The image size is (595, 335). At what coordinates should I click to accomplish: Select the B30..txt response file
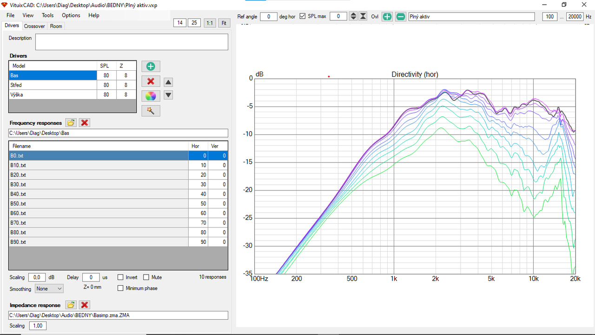point(118,185)
